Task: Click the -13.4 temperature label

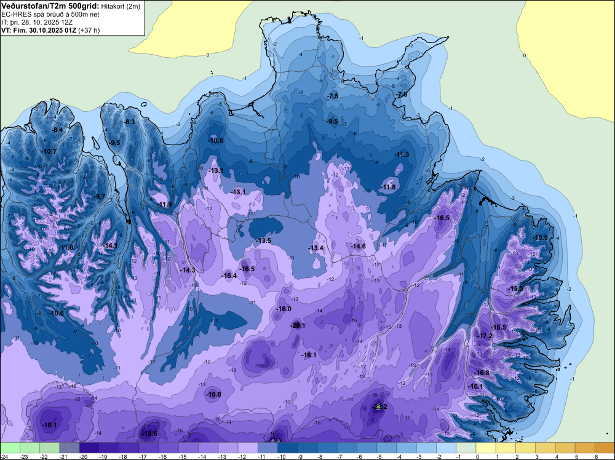Action: [315, 248]
